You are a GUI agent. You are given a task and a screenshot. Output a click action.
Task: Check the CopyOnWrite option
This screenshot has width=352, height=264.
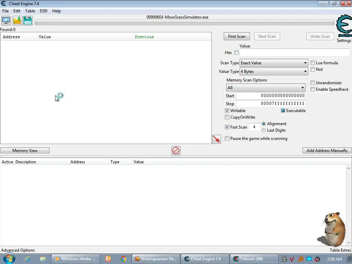coord(227,117)
